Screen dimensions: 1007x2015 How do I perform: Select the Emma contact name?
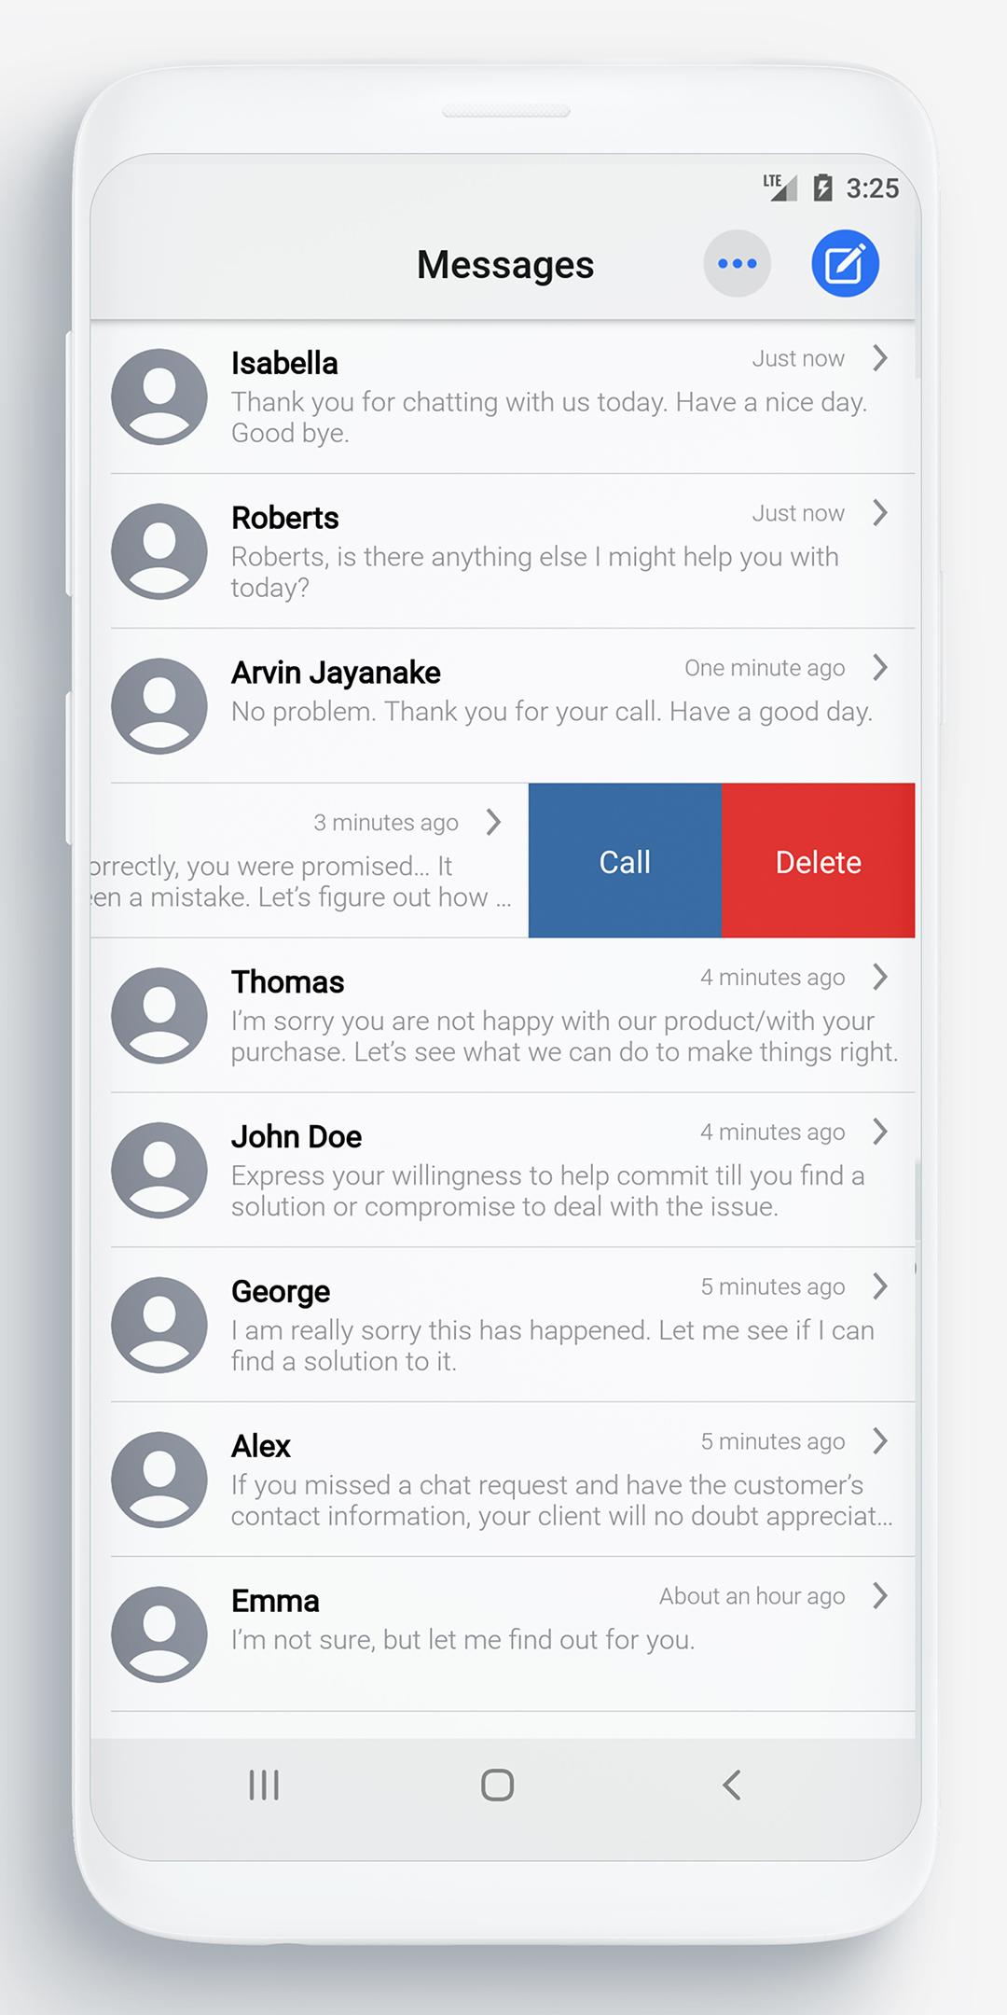click(x=275, y=1602)
